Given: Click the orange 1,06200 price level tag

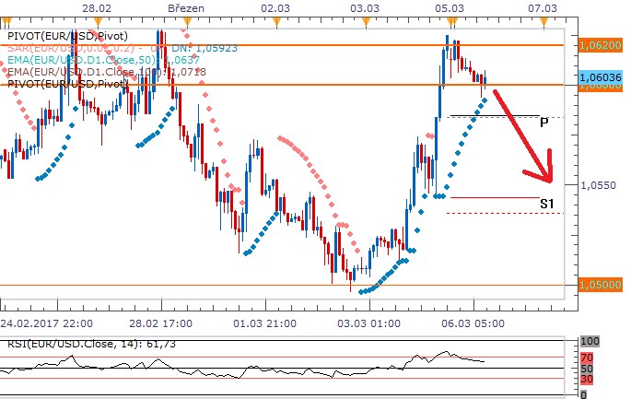Looking at the screenshot, I should click(x=602, y=44).
